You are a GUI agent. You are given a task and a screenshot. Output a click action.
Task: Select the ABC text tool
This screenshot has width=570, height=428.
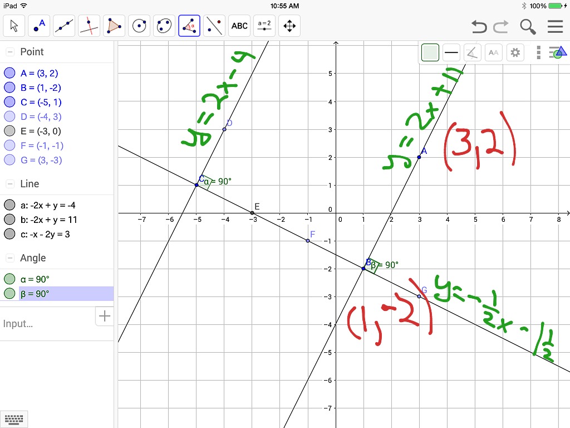coord(239,26)
